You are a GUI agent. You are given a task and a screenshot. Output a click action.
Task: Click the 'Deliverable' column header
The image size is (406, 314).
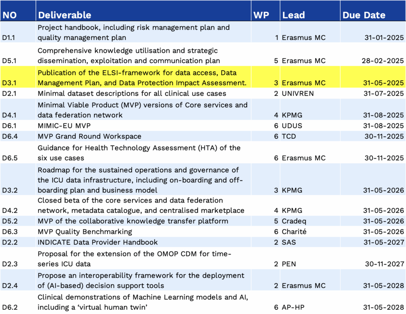coord(143,11)
